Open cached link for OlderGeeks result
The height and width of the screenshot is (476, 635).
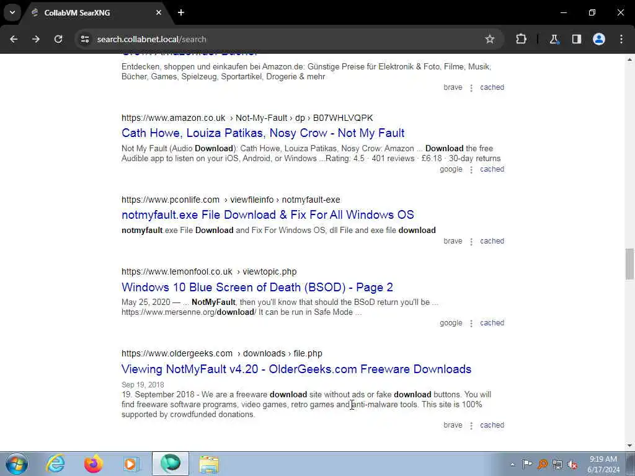pyautogui.click(x=492, y=425)
